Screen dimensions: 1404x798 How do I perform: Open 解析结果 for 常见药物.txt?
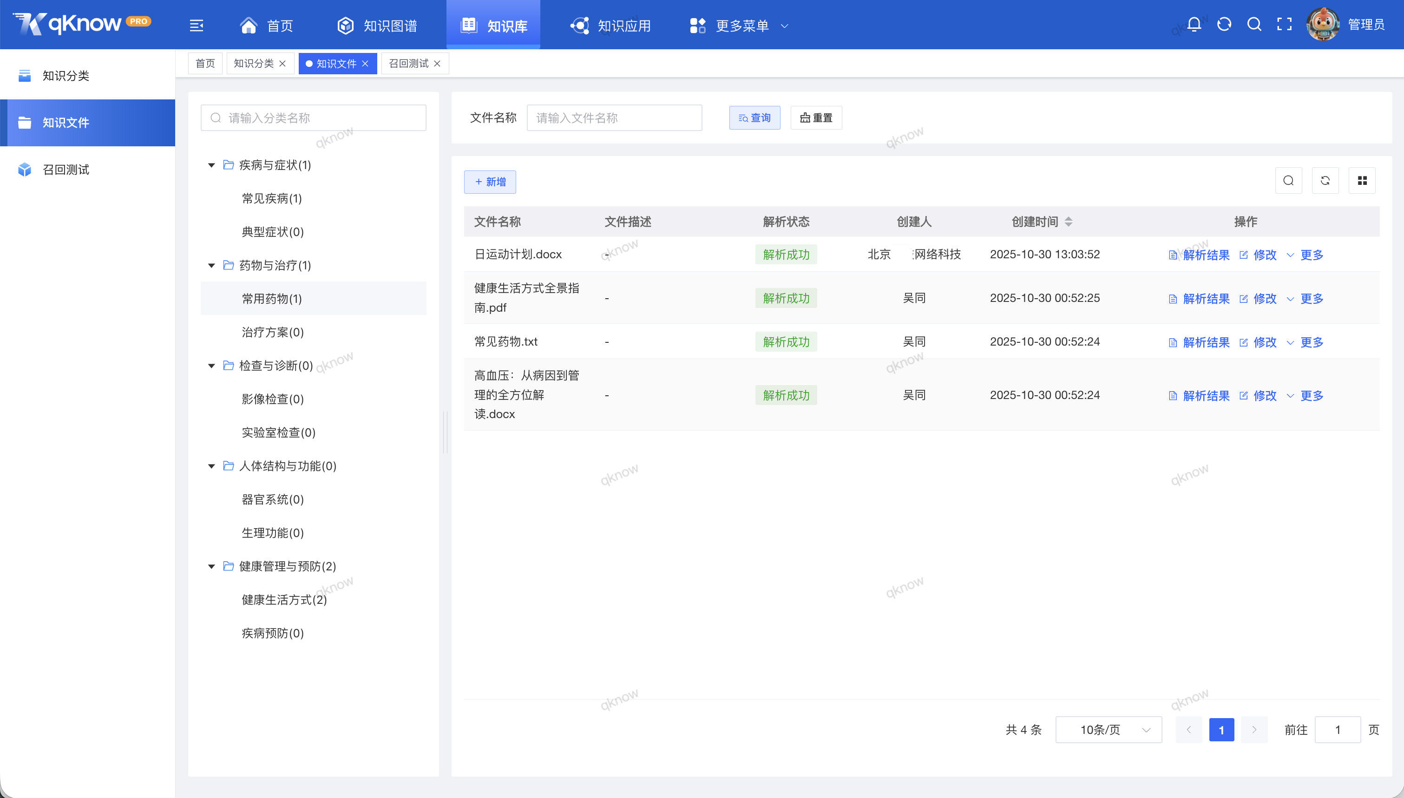[1205, 341]
